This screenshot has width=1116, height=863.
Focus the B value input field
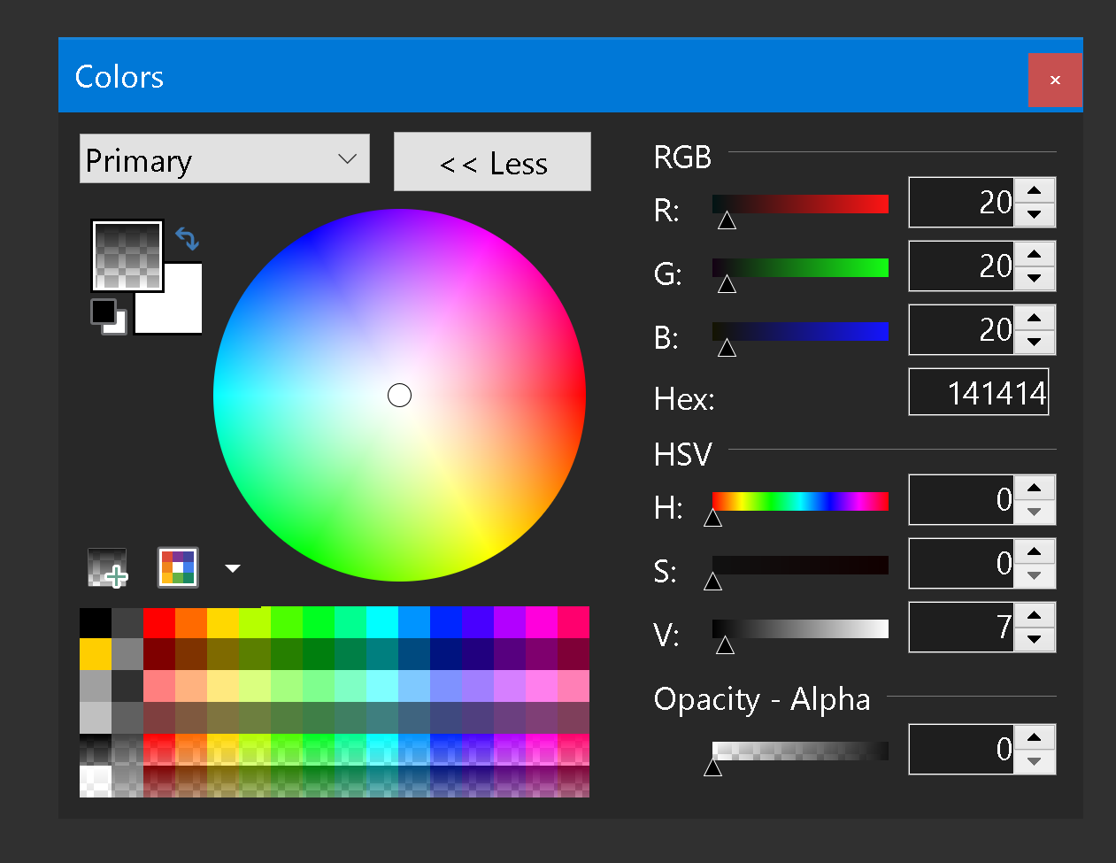[961, 329]
